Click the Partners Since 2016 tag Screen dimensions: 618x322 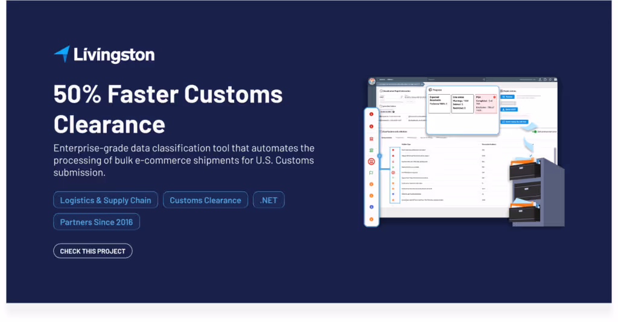point(97,222)
